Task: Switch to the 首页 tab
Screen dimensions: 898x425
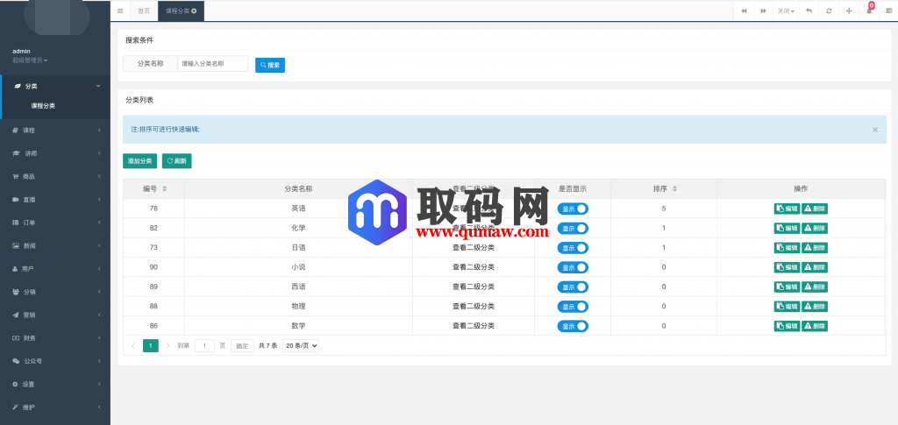Action: click(144, 11)
